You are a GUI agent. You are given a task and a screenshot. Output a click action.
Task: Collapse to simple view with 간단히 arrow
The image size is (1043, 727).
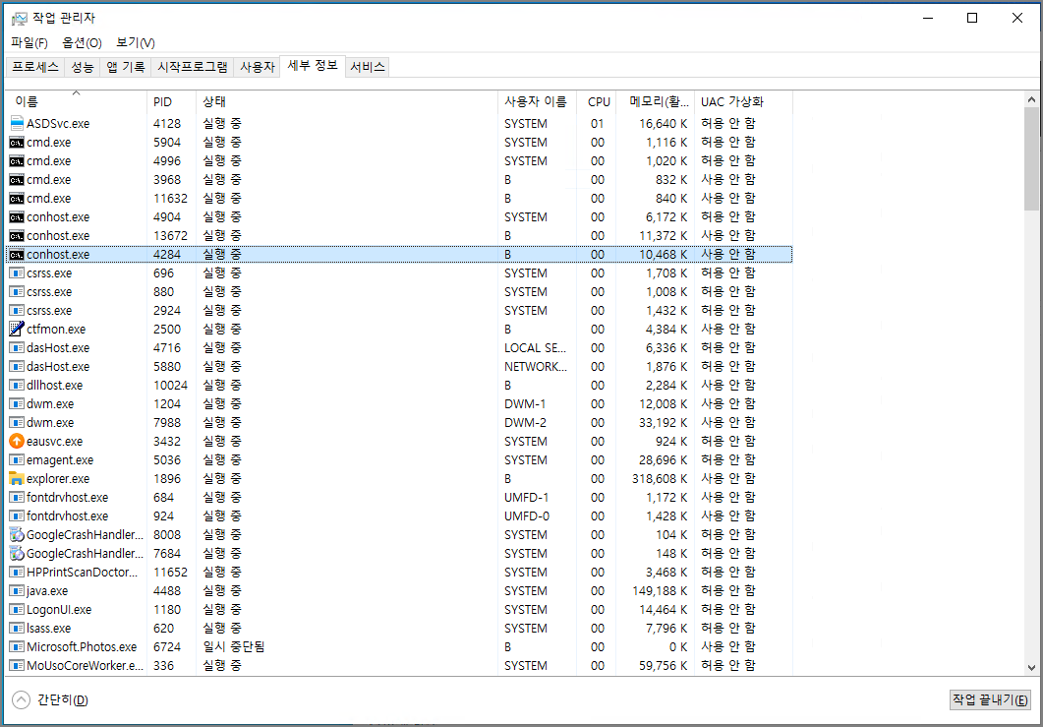[22, 699]
